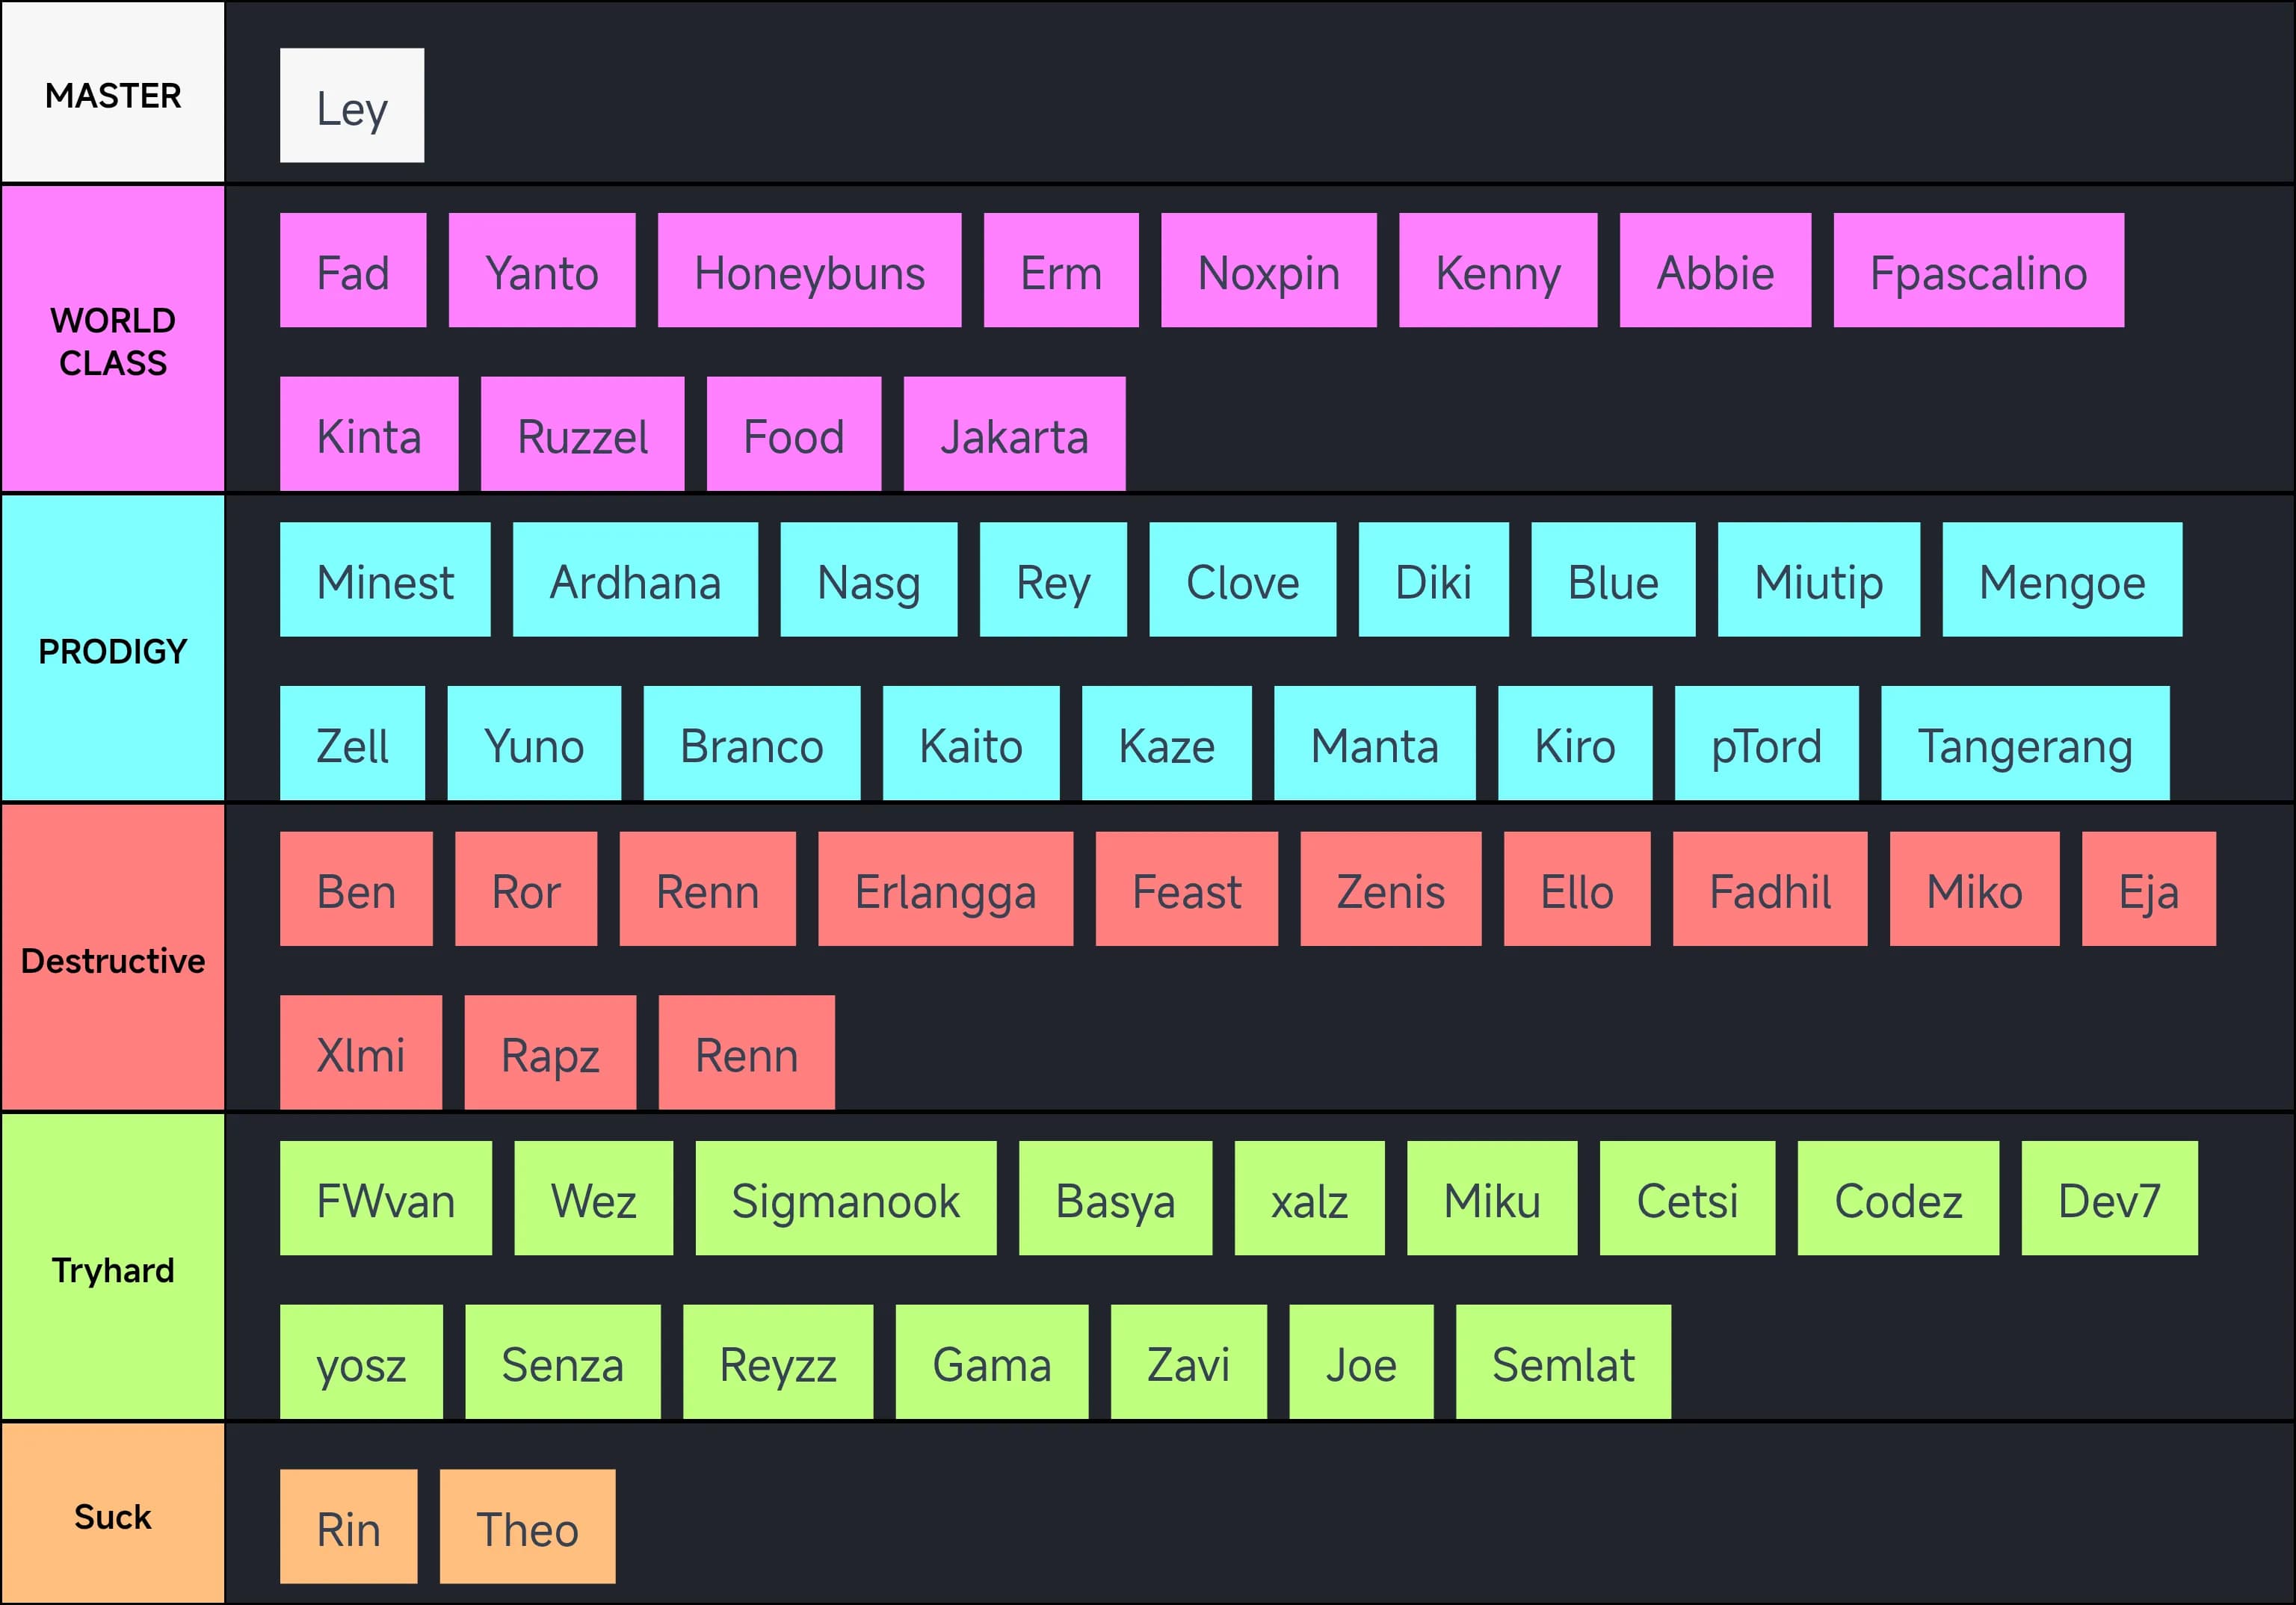Click the WORLD CLASS tier label
Viewport: 2296px width, 1605px height.
113,340
